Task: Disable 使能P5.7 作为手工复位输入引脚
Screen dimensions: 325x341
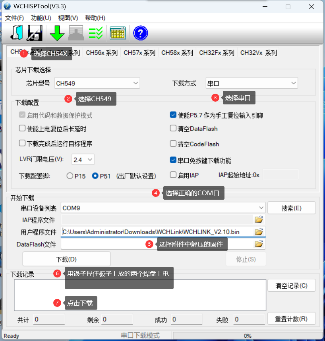Action: (173, 115)
